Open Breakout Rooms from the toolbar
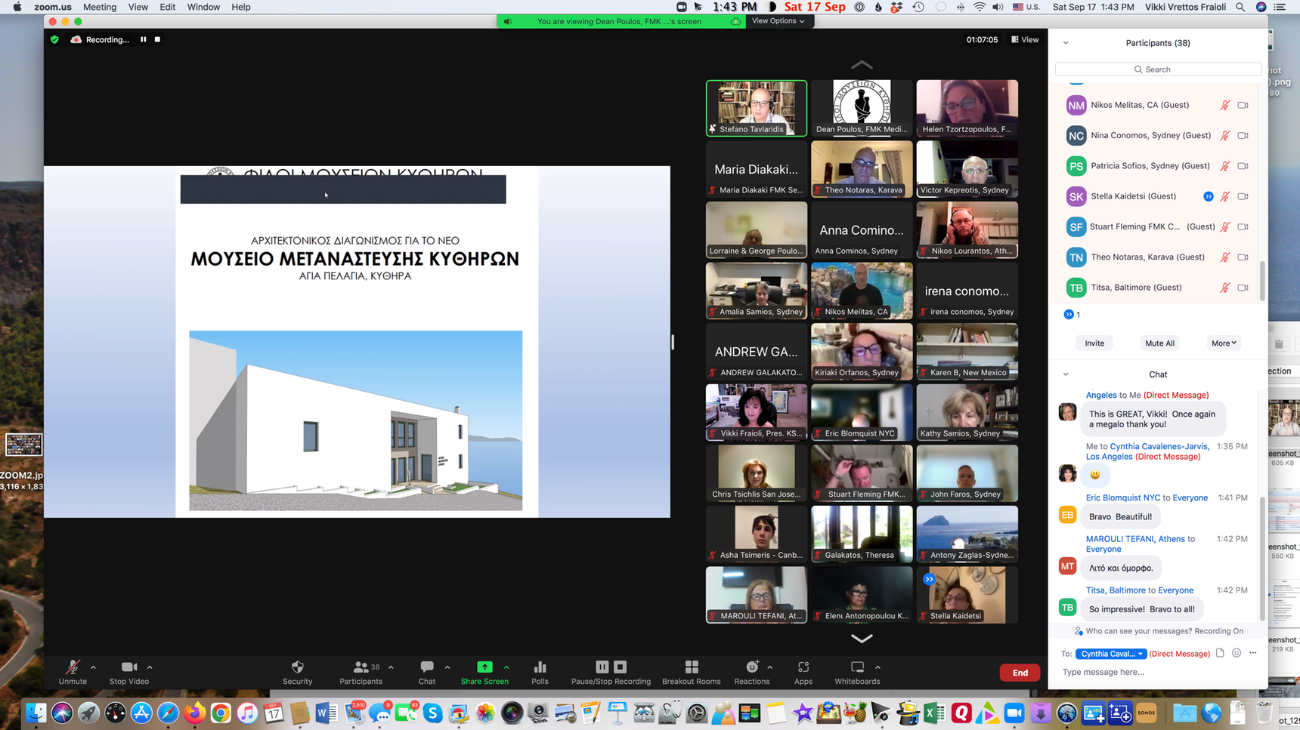The image size is (1300, 730). click(x=691, y=667)
